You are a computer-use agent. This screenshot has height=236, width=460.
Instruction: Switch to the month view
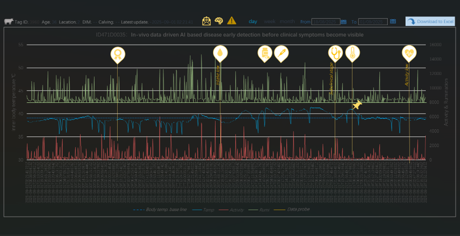tap(287, 22)
